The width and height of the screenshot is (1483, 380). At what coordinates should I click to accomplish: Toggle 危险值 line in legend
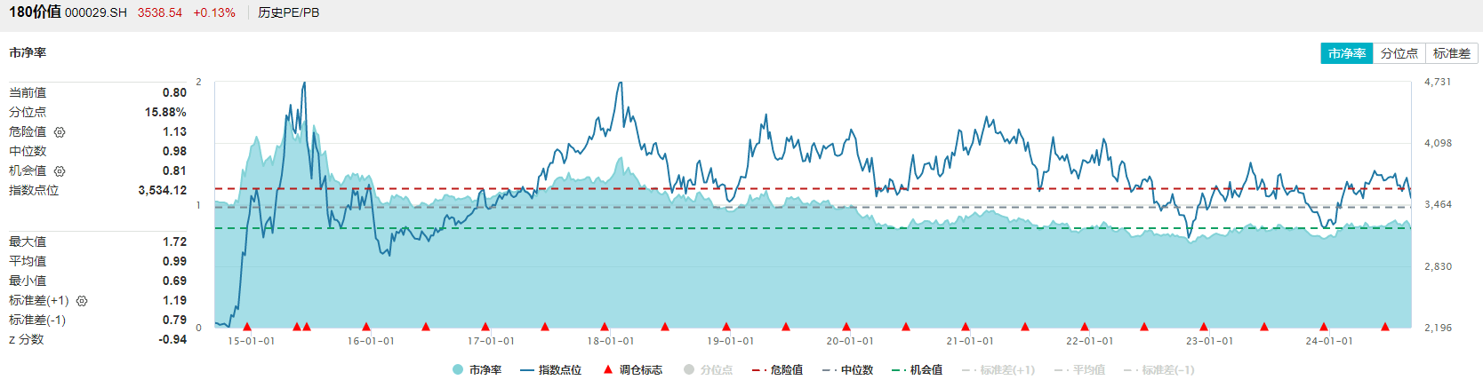point(777,370)
